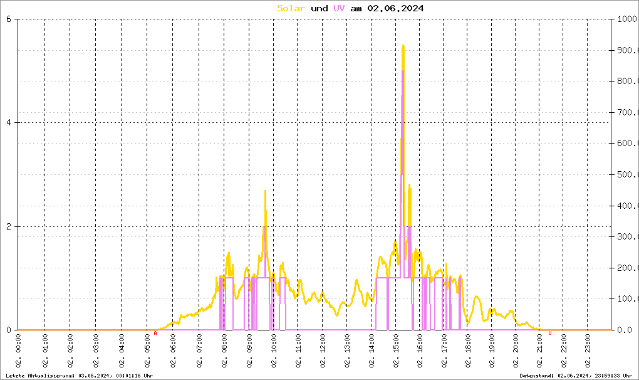This screenshot has width=639, height=380.
Task: Click the 02. 05:00 time label
Action: tap(147, 351)
